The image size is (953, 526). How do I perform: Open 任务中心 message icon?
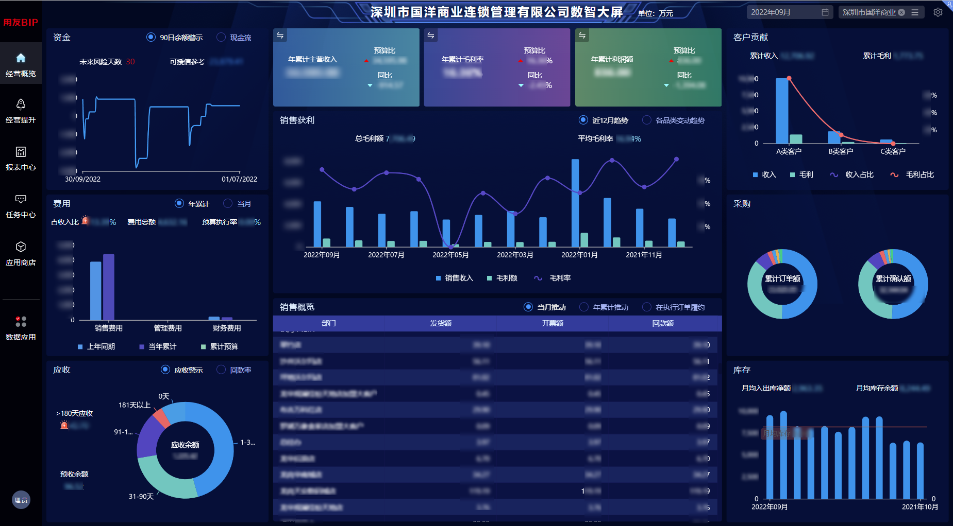(x=21, y=199)
